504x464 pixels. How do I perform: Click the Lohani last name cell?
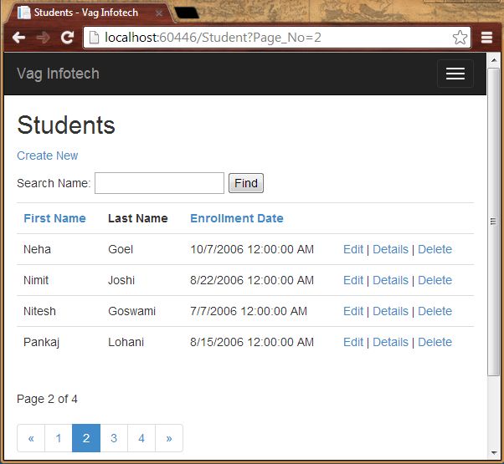pos(126,342)
